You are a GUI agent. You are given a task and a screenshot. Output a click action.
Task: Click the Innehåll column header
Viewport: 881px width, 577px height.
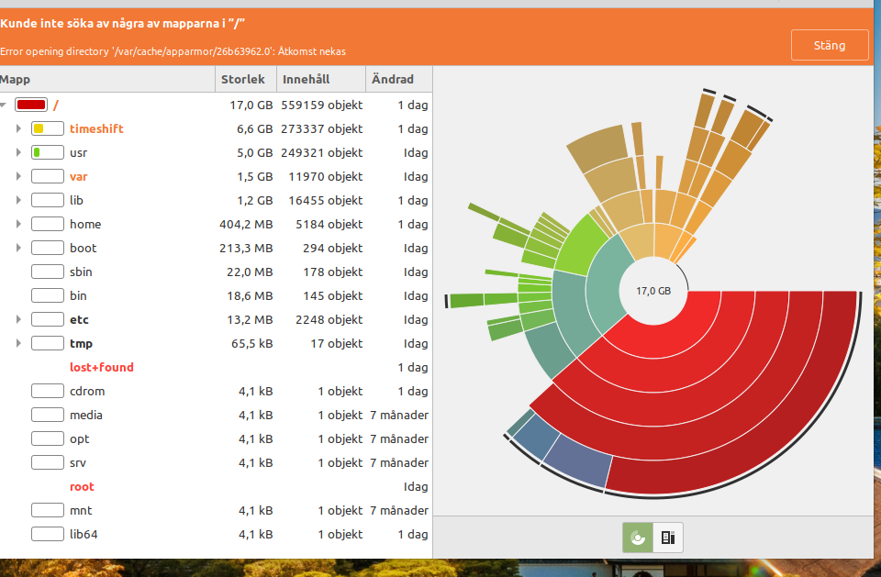pyautogui.click(x=307, y=80)
